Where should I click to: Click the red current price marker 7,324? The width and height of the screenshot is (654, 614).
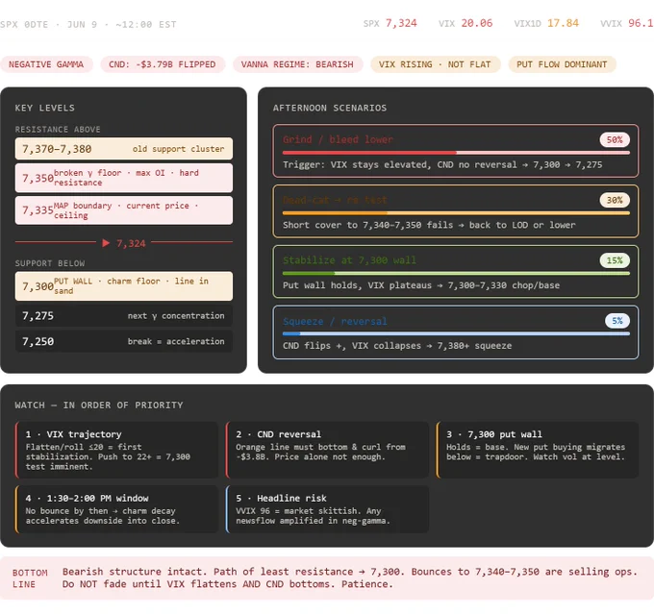[124, 243]
